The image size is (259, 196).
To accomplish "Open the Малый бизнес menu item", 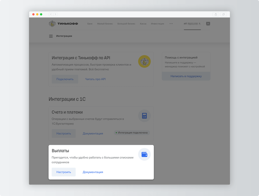I will [105, 24].
